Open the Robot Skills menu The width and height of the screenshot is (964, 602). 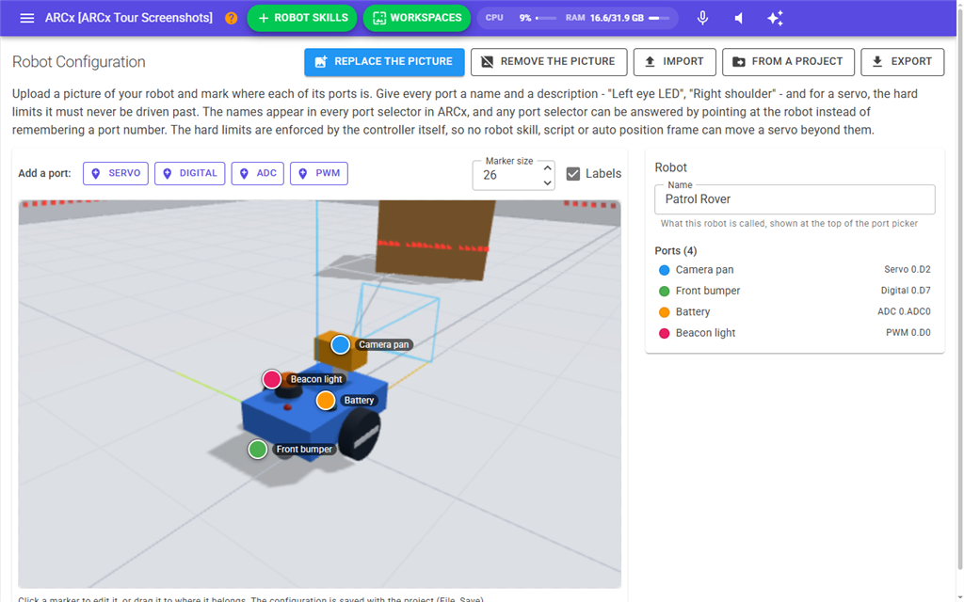click(x=302, y=18)
